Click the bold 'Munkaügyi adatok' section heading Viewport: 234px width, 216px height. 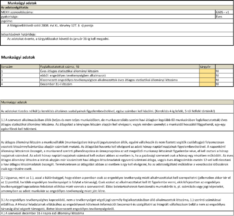click(18, 57)
